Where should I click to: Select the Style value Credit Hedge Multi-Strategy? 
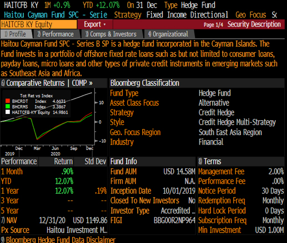pyautogui.click(x=237, y=122)
